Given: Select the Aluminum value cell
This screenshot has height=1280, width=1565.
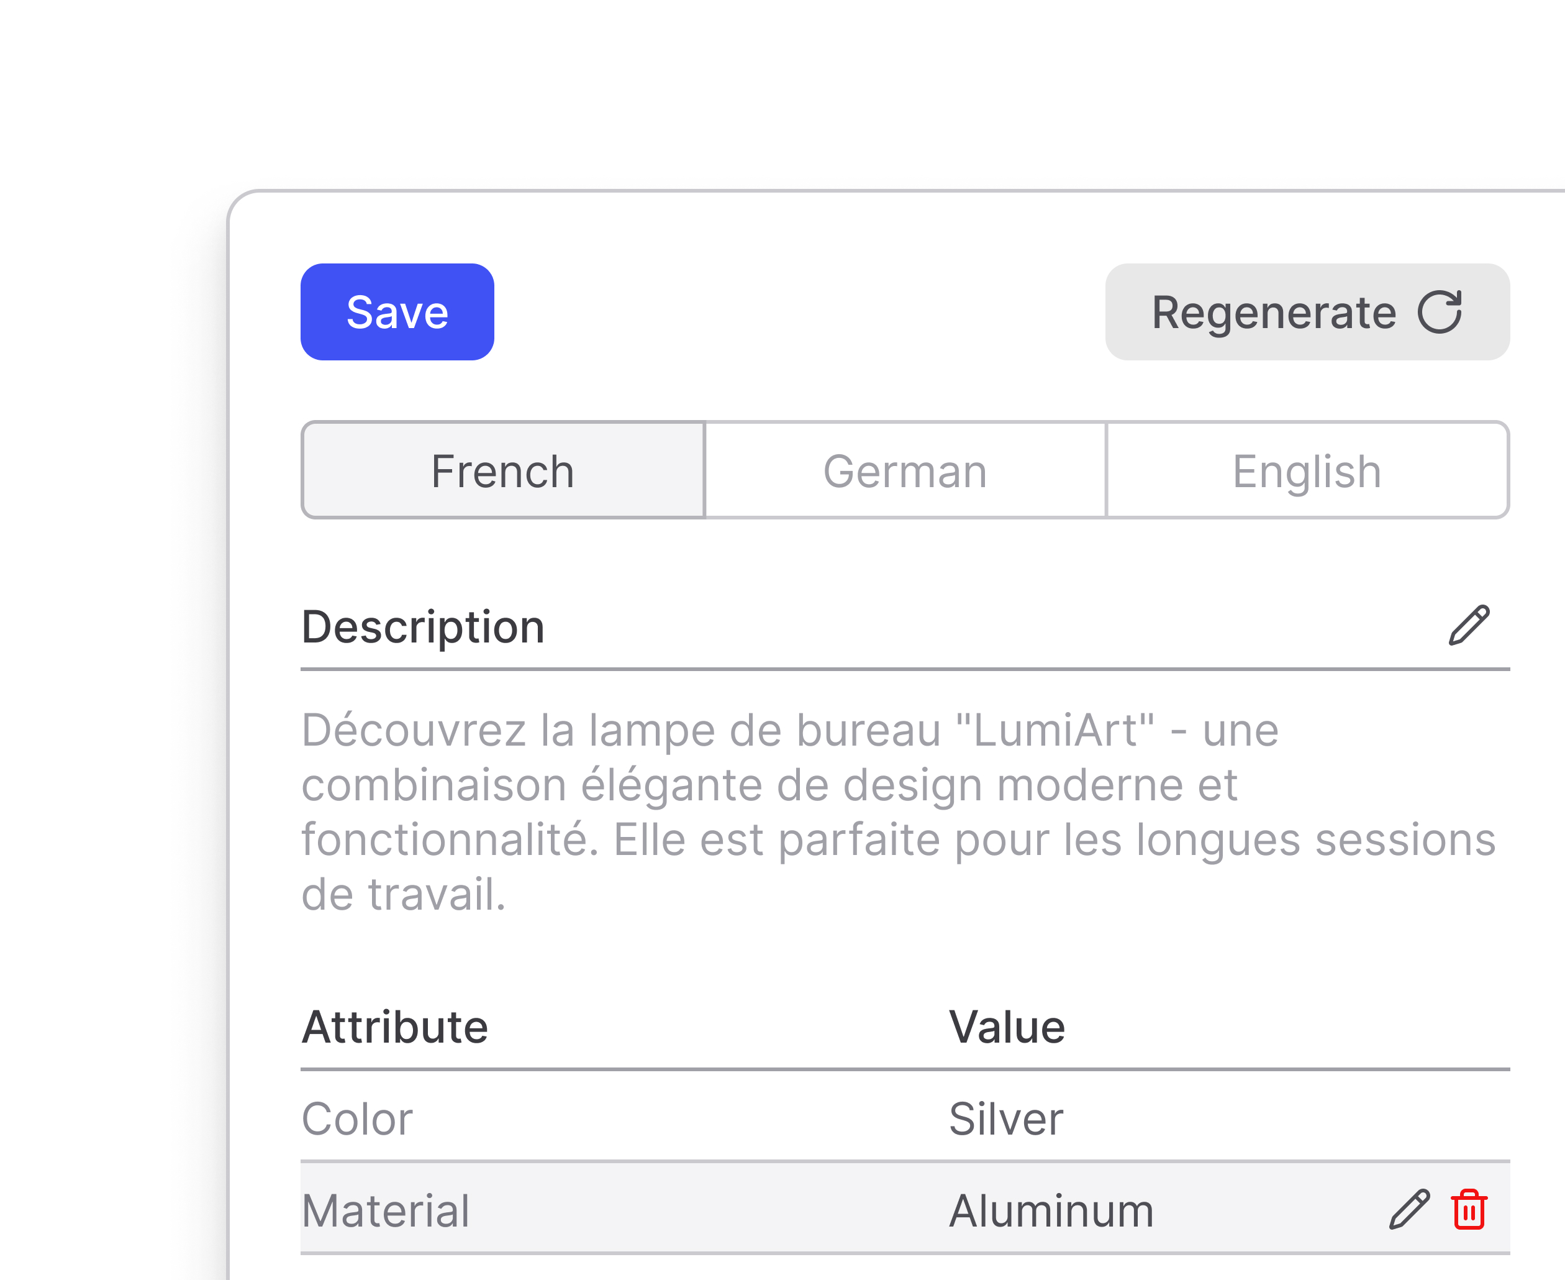Looking at the screenshot, I should tap(1051, 1210).
